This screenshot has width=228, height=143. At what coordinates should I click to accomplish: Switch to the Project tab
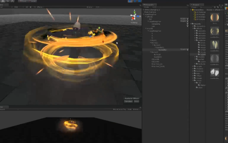pyautogui.click(x=196, y=5)
